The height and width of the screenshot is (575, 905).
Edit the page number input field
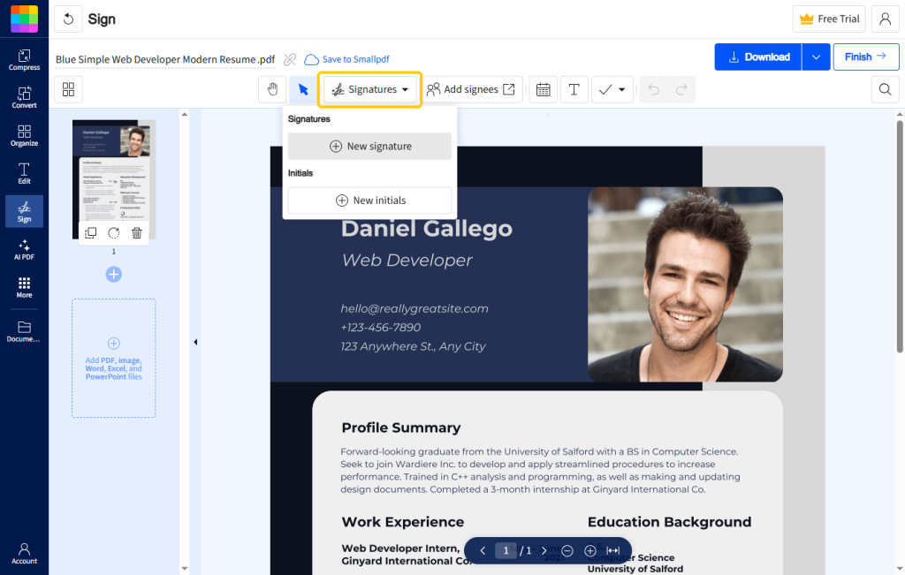tap(505, 550)
